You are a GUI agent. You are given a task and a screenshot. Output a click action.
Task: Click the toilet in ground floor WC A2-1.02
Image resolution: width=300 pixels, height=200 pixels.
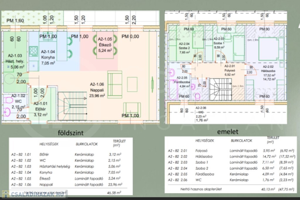(6, 111)
